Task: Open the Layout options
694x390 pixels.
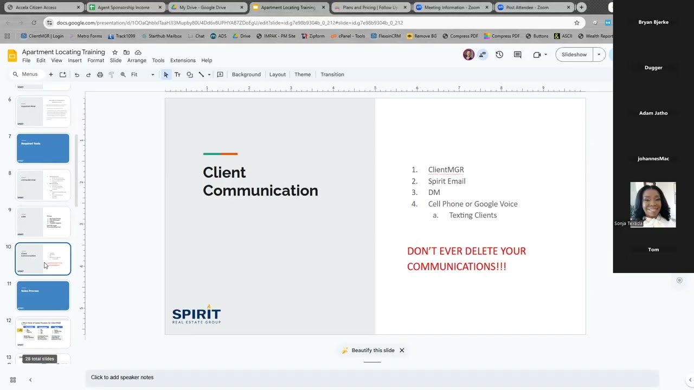Action: click(278, 75)
